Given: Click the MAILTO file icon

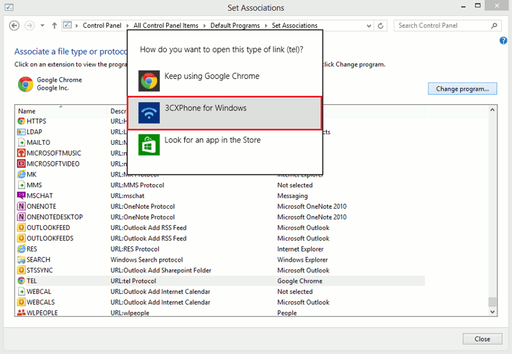Looking at the screenshot, I should click(21, 142).
